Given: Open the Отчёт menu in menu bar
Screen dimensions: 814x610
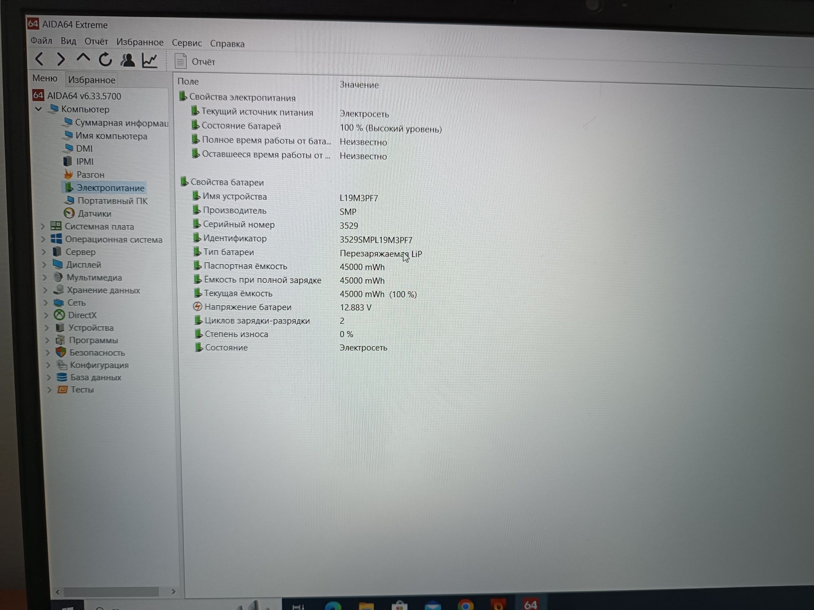Looking at the screenshot, I should click(x=96, y=41).
